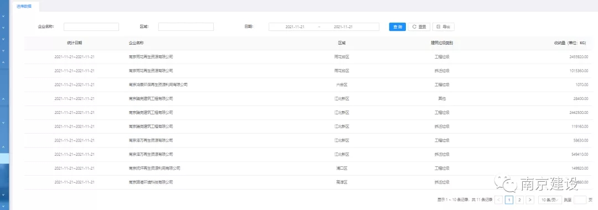Click date range cell in 1070.00 row
Viewport: 598px width, 210px height.
pyautogui.click(x=74, y=85)
